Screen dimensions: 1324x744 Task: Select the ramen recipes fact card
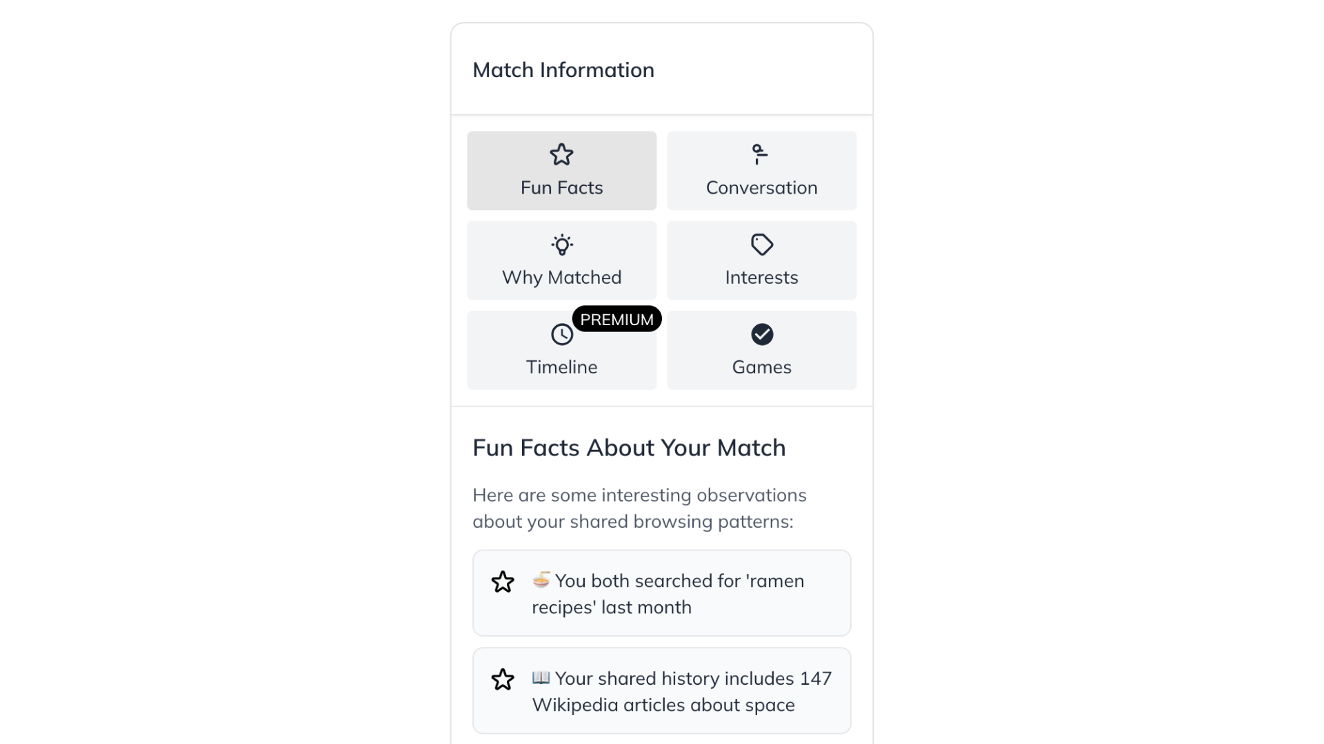click(661, 592)
